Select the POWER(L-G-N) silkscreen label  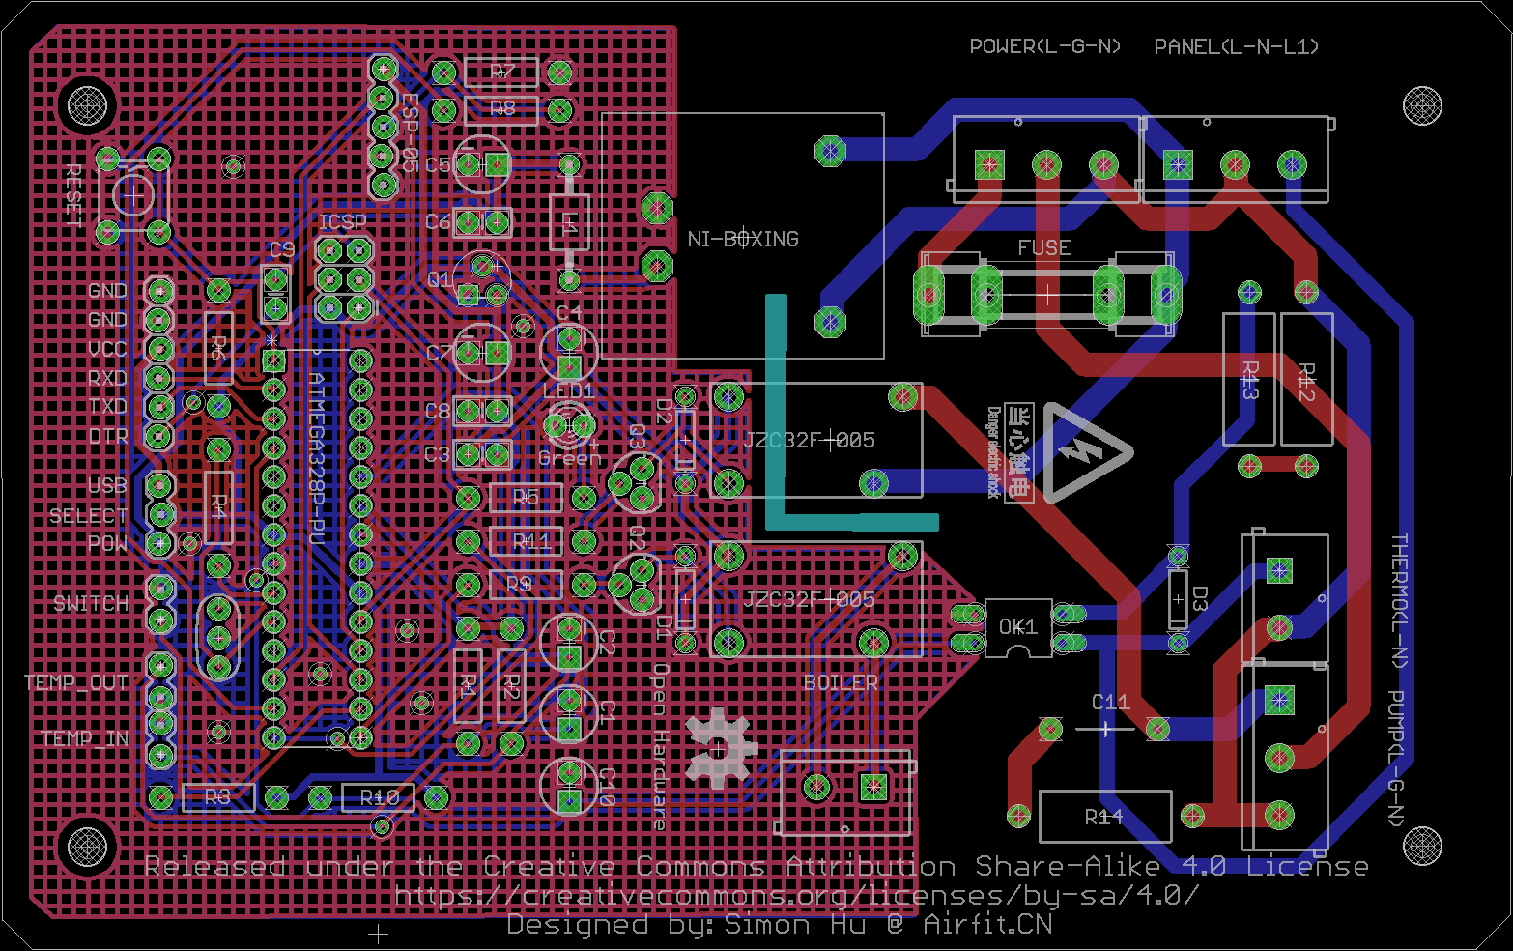[x=1045, y=46]
